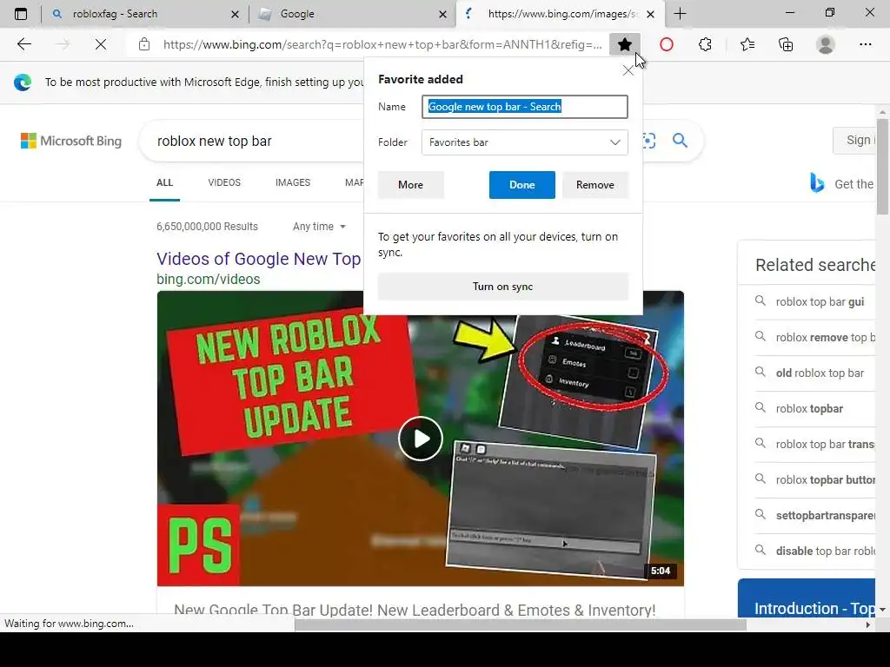Select the ALL results tab

(164, 182)
